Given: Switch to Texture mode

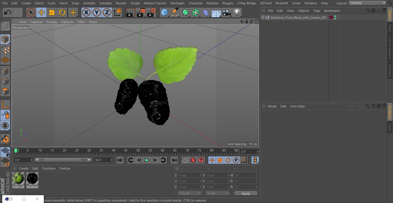Looking at the screenshot, I should [5, 50].
